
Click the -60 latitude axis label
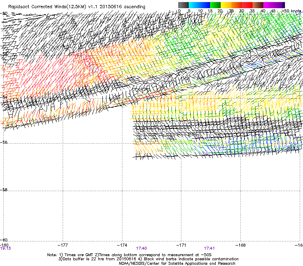[4, 240]
